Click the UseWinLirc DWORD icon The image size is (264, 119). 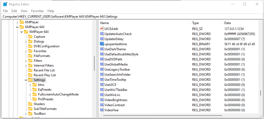click(x=102, y=95)
